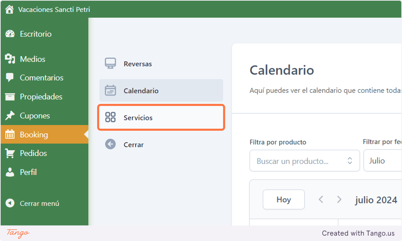Click the Cerrar left-arrow circle icon

pos(110,144)
